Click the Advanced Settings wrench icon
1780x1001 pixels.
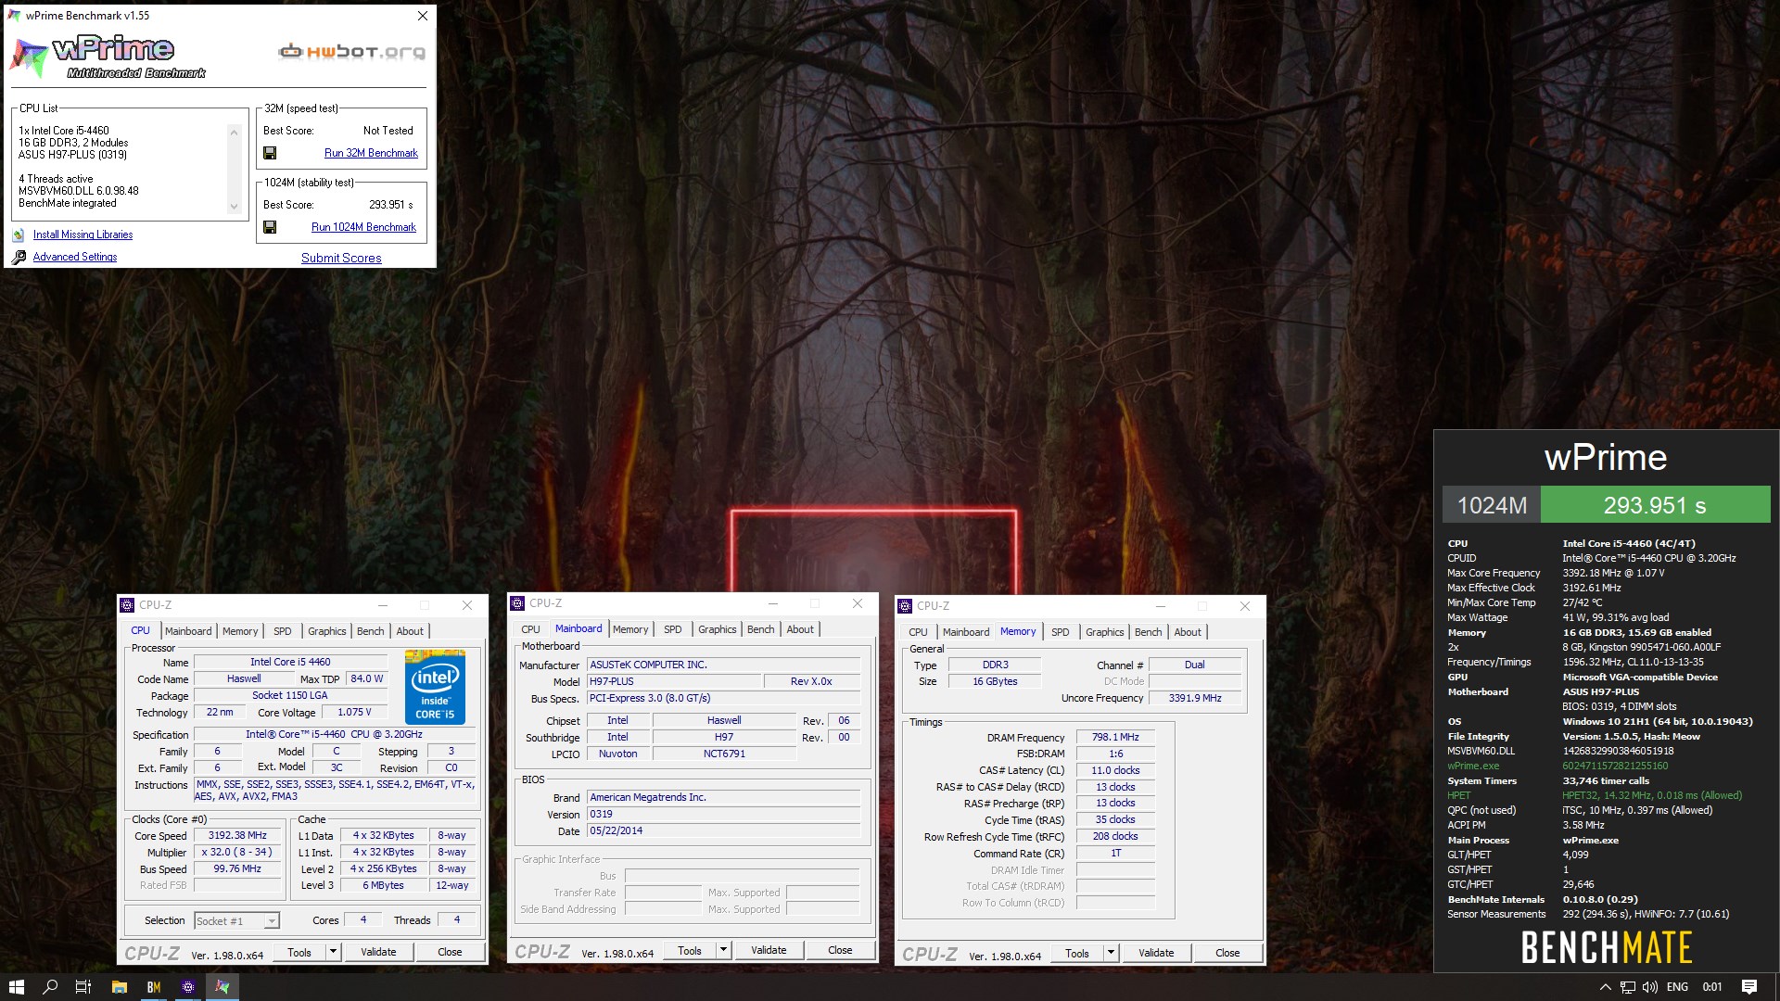(19, 258)
